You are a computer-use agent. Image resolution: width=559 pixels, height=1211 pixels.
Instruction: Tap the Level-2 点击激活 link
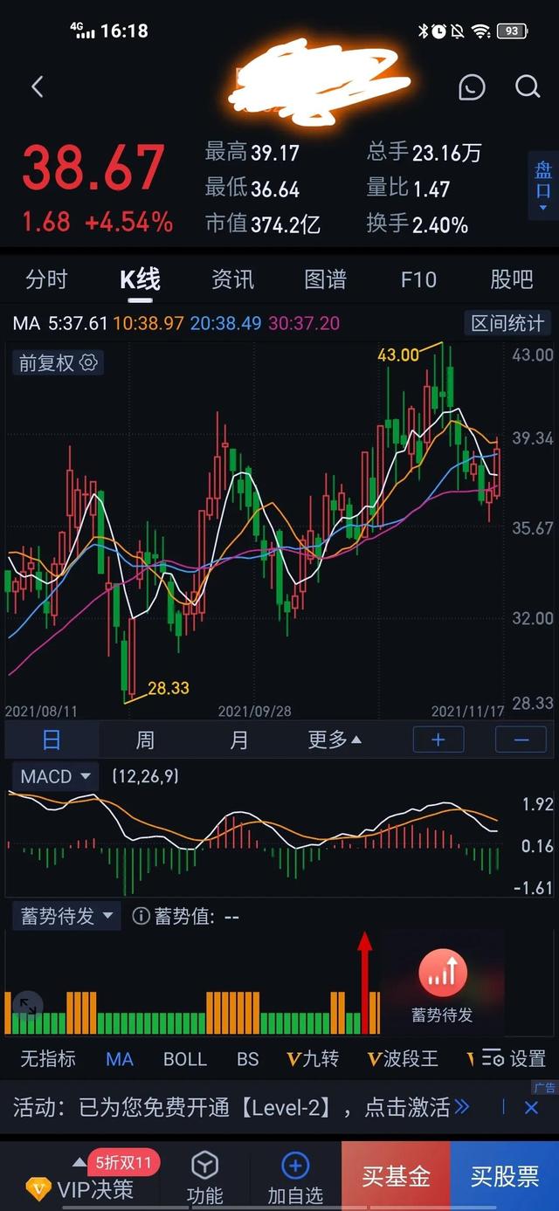tap(417, 1107)
